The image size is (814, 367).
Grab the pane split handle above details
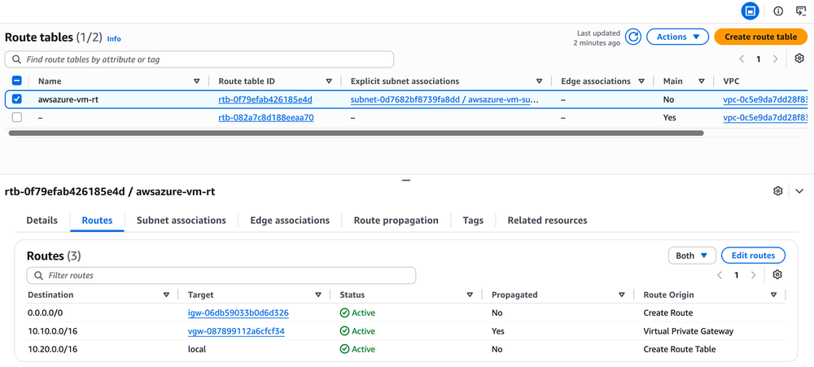point(406,180)
